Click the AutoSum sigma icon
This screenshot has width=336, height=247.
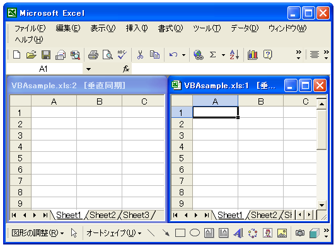[x=212, y=55]
